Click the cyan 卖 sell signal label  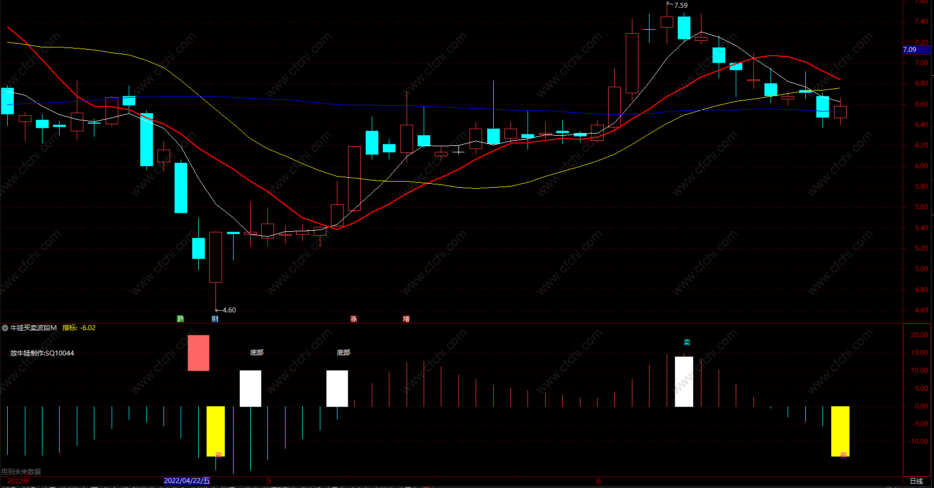pyautogui.click(x=687, y=343)
